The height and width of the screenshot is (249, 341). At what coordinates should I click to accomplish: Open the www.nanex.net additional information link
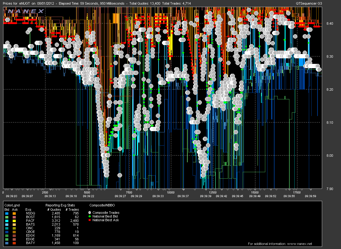299,244
